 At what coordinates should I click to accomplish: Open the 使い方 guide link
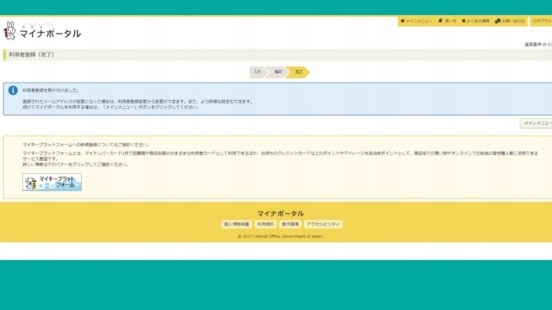pos(447,21)
